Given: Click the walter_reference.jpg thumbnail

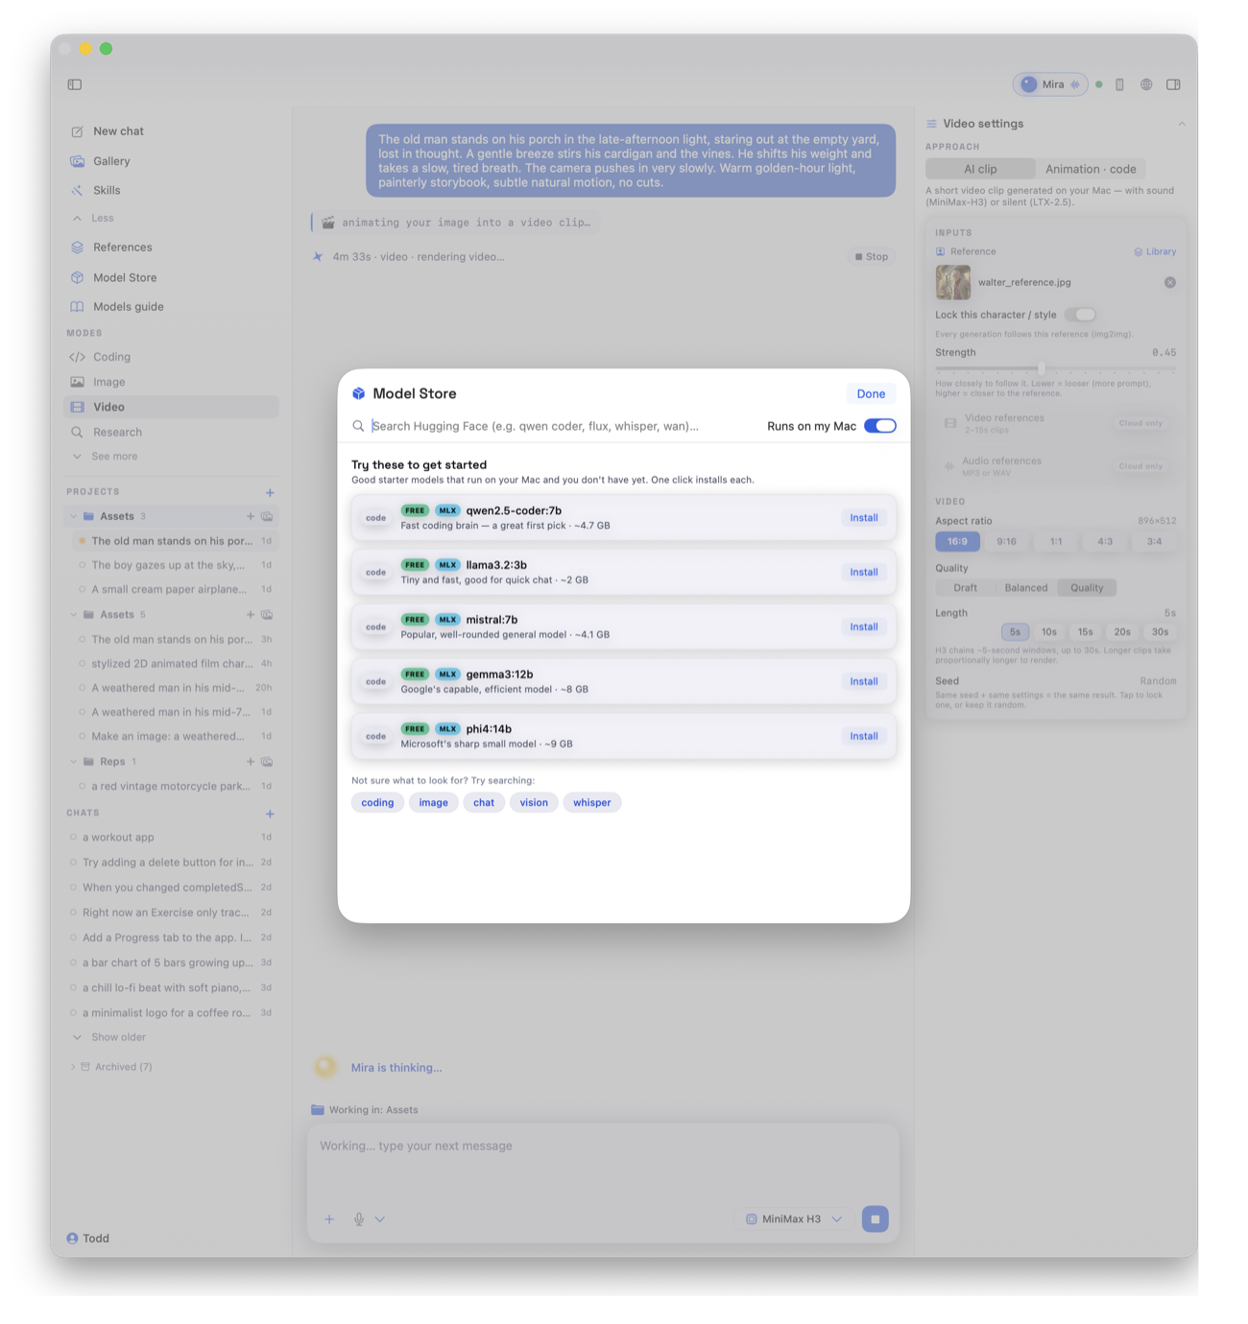Looking at the screenshot, I should pyautogui.click(x=953, y=282).
